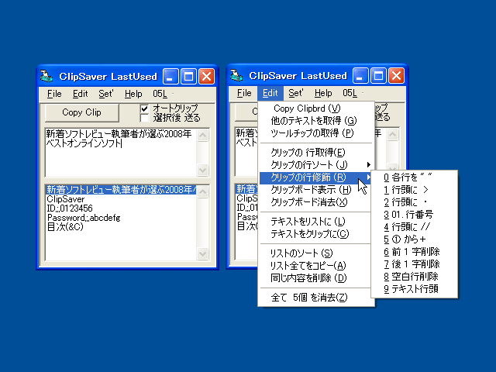496x372 pixels.
Task: Open Help menu in right ClipSaver window
Action: point(323,93)
